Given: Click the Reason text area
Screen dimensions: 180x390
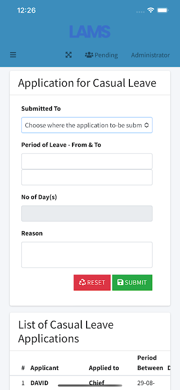Looking at the screenshot, I should point(87,255).
